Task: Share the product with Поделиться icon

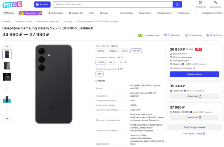Action: point(208,35)
